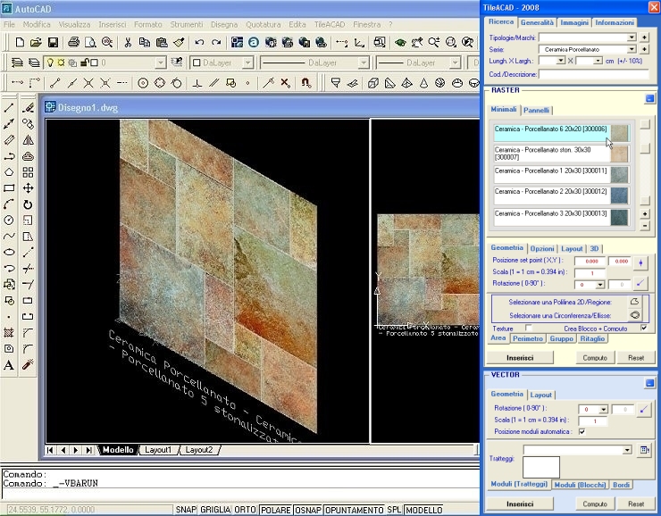Click the Undo arrow icon
The image size is (661, 516).
199,42
